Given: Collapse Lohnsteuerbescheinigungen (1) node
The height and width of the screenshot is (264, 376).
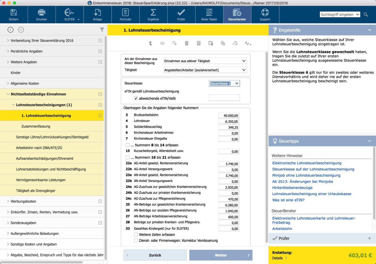Looking at the screenshot, I should point(13,105).
